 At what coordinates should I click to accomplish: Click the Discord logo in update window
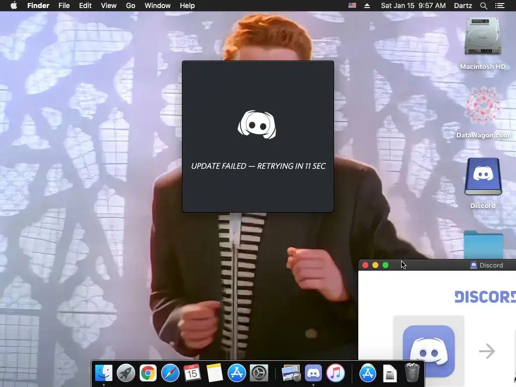pos(257,125)
